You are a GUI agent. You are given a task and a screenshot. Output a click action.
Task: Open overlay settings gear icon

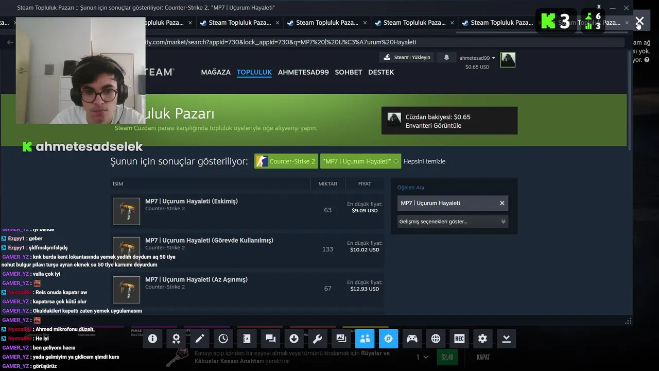click(x=482, y=339)
